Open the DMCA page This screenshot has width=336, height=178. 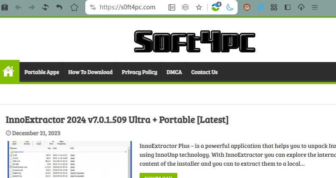174,72
